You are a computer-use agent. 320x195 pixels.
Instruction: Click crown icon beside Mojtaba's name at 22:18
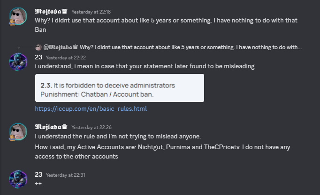(65, 11)
